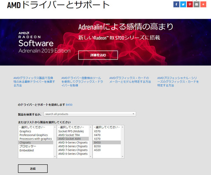
Task: Select B450 chipset in list
Action: (107, 143)
